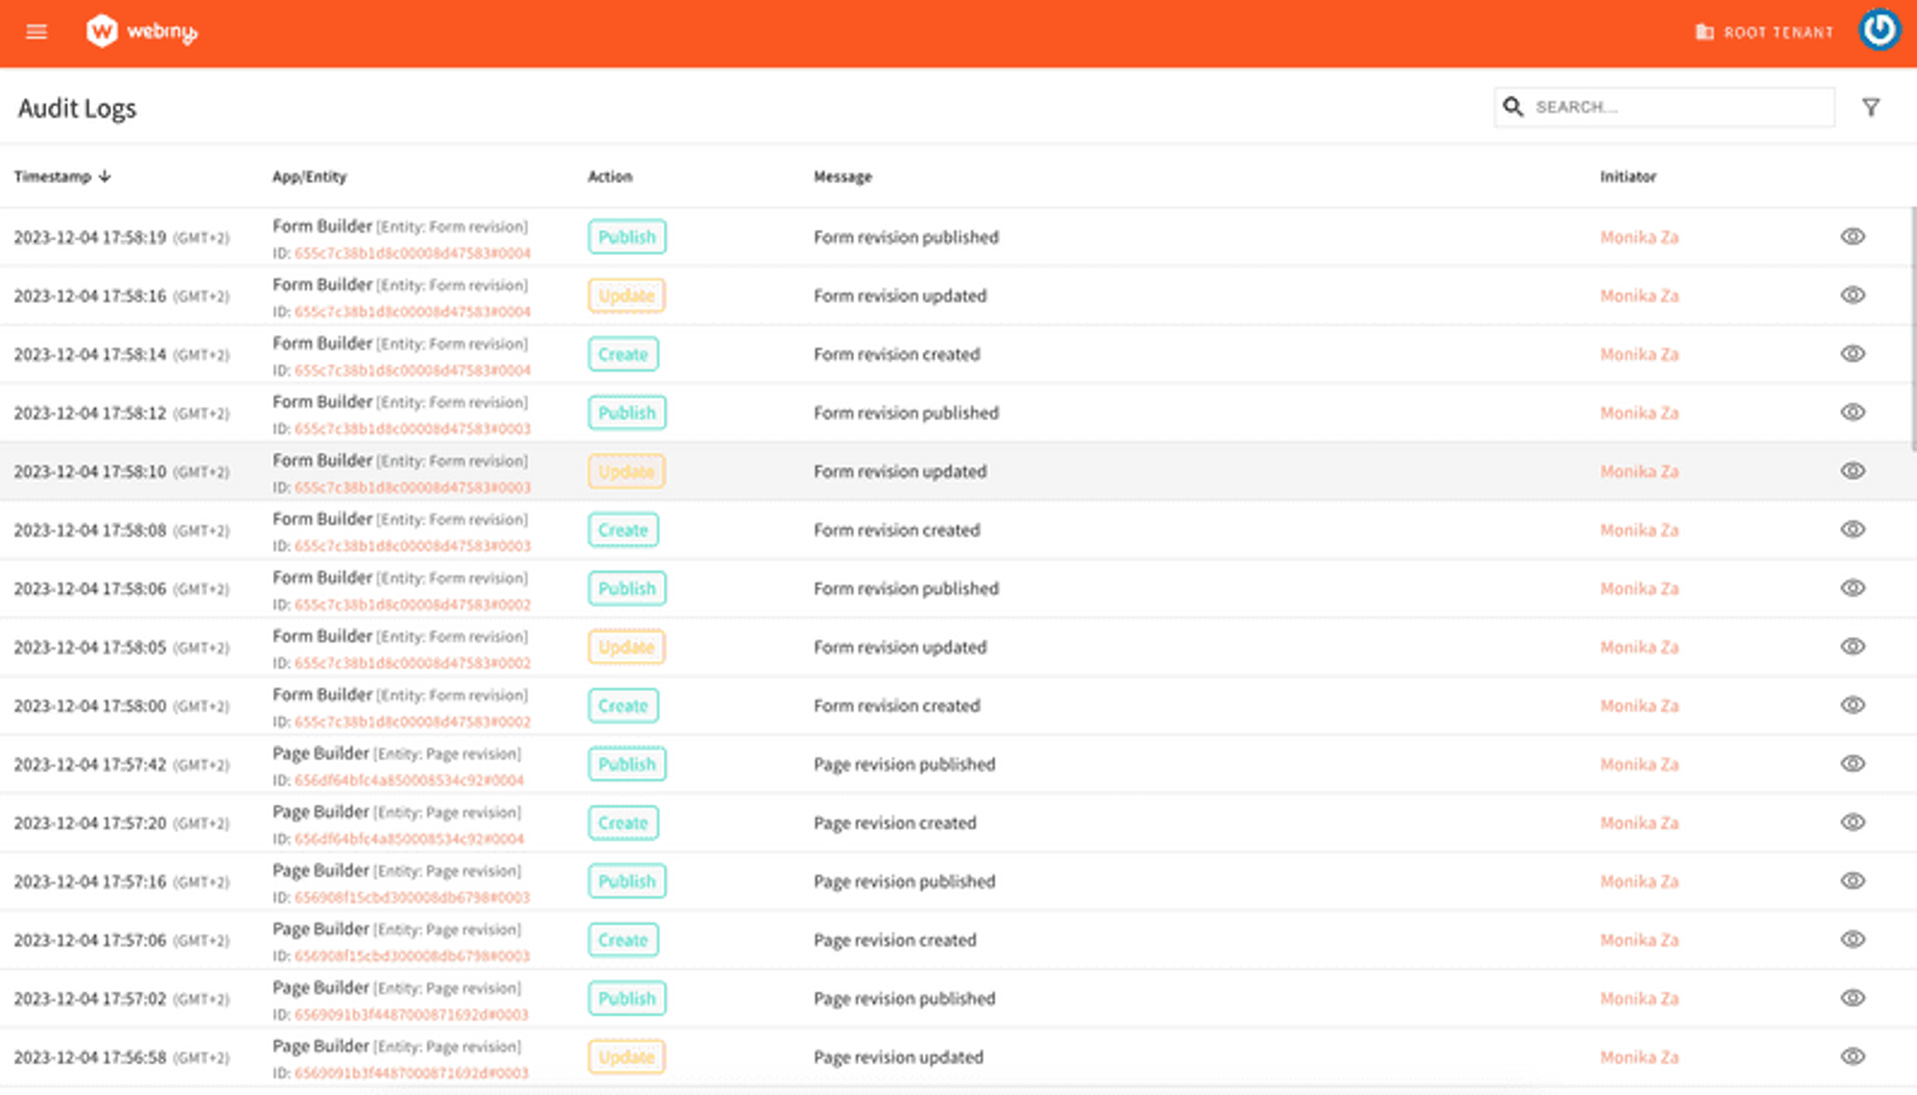This screenshot has width=1917, height=1095.
Task: Click the Publish badge at 17:57:16
Action: (626, 880)
